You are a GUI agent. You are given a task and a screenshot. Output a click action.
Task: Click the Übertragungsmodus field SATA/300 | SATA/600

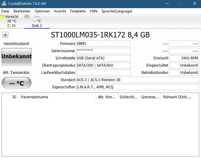point(103,65)
